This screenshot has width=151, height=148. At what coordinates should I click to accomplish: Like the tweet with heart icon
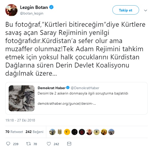click(x=49, y=144)
